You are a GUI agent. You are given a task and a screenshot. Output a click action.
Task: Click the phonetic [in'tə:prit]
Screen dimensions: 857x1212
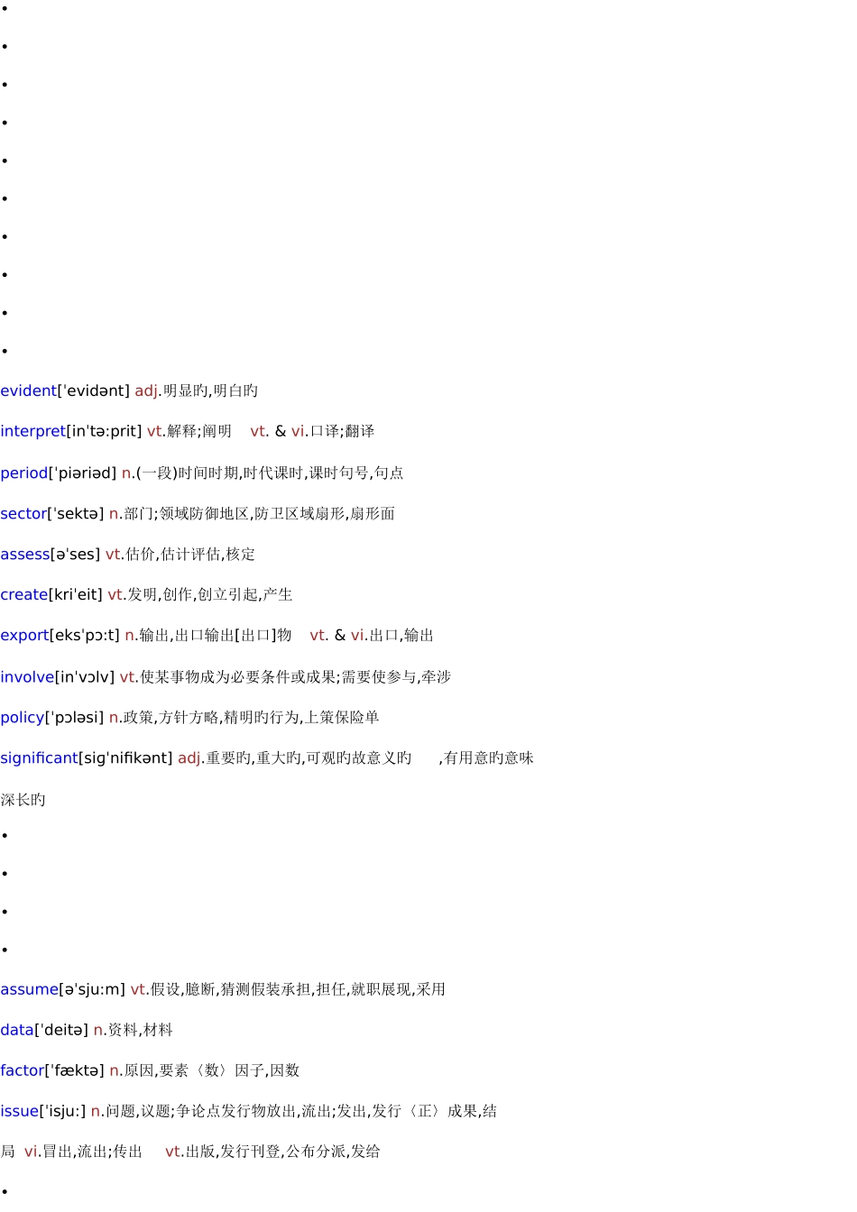[x=105, y=431]
